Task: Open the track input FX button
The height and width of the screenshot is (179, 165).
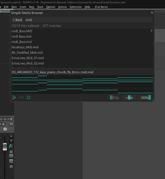Action: click(x=11, y=124)
